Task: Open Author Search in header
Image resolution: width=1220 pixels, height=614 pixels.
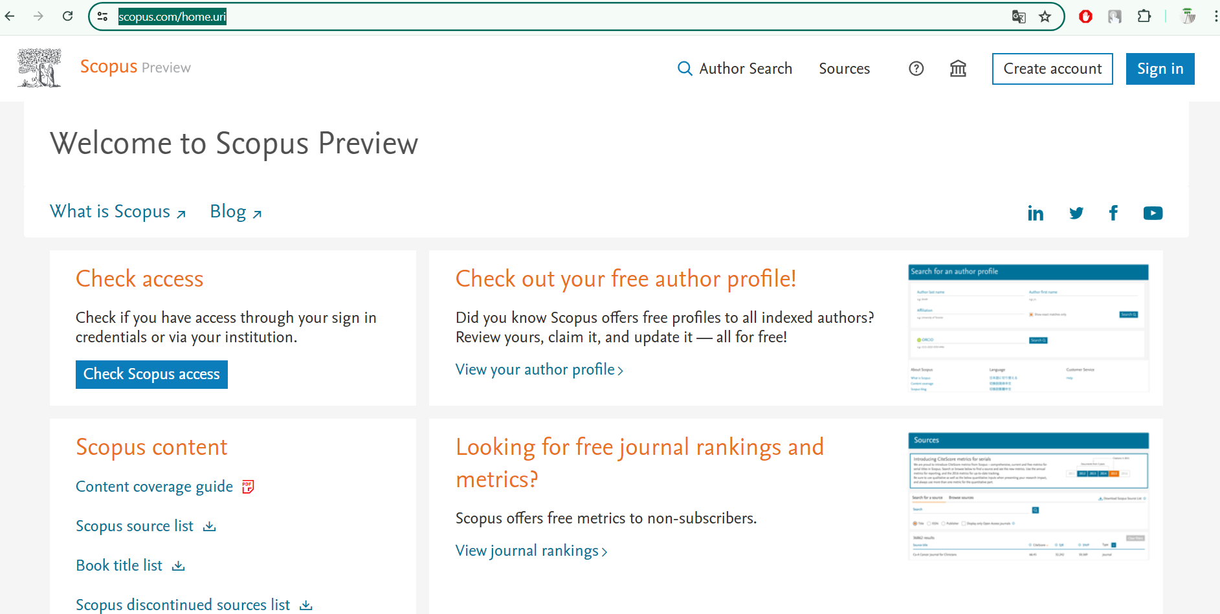Action: click(735, 69)
